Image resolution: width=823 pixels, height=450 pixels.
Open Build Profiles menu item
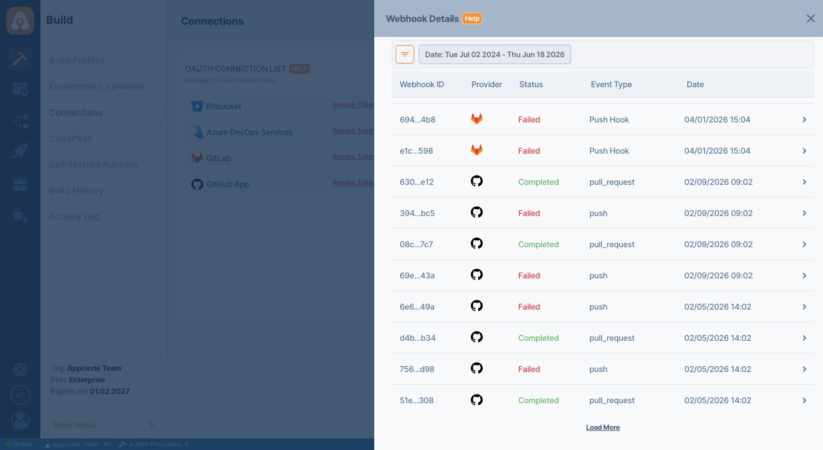click(x=77, y=61)
